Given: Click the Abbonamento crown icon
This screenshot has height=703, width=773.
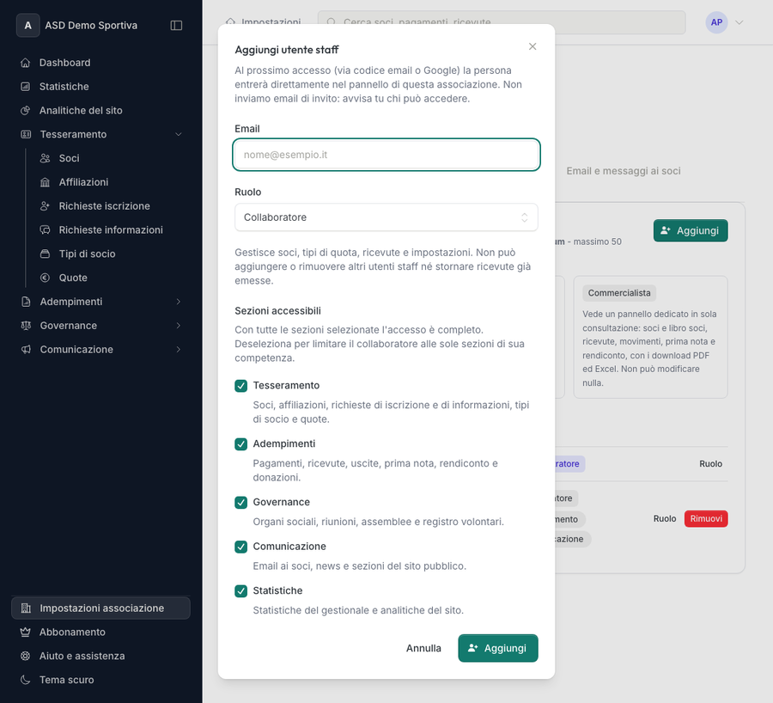Looking at the screenshot, I should (x=26, y=632).
